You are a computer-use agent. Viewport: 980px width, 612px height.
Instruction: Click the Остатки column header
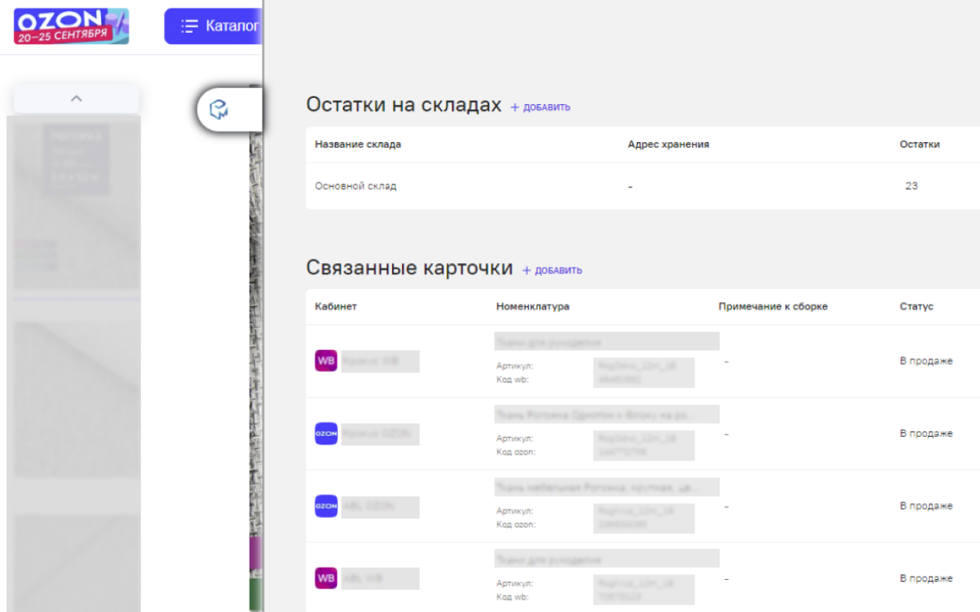920,144
